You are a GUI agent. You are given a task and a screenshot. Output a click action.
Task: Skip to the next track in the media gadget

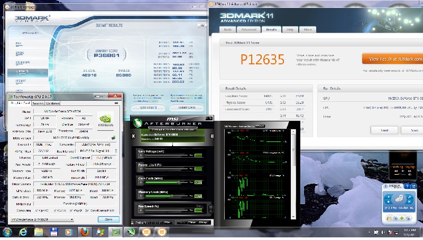409,171
